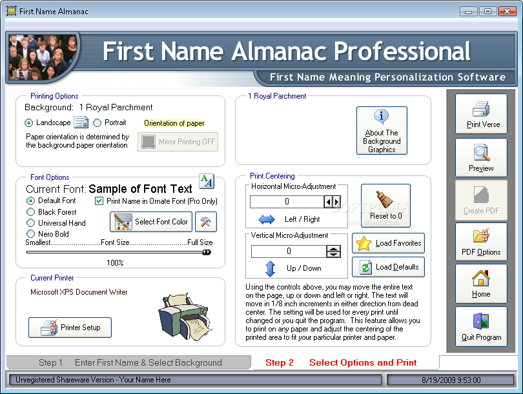Click the 'Orientation of paper' label
The width and height of the screenshot is (523, 394).
pos(174,123)
